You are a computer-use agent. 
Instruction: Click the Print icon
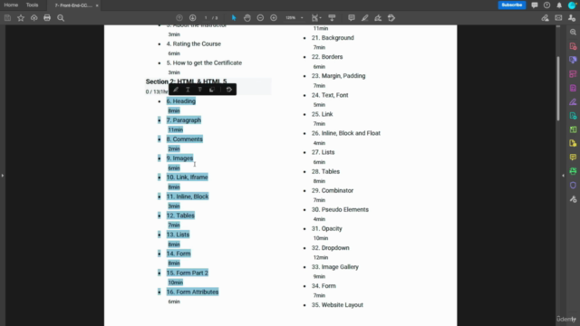click(47, 18)
